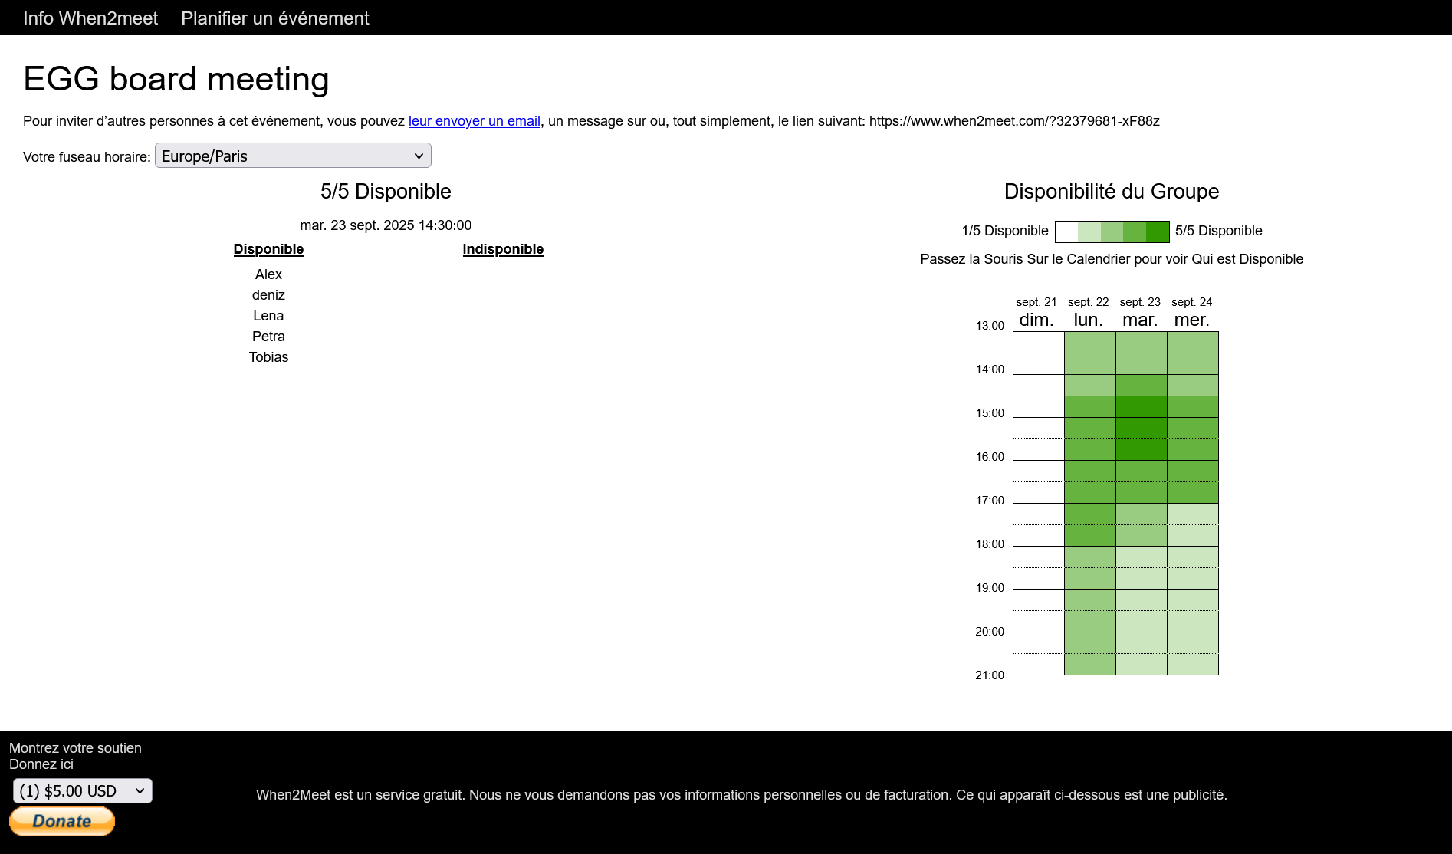Click the 'mar.' sept. 23 column header
This screenshot has width=1452, height=854.
pyautogui.click(x=1140, y=320)
